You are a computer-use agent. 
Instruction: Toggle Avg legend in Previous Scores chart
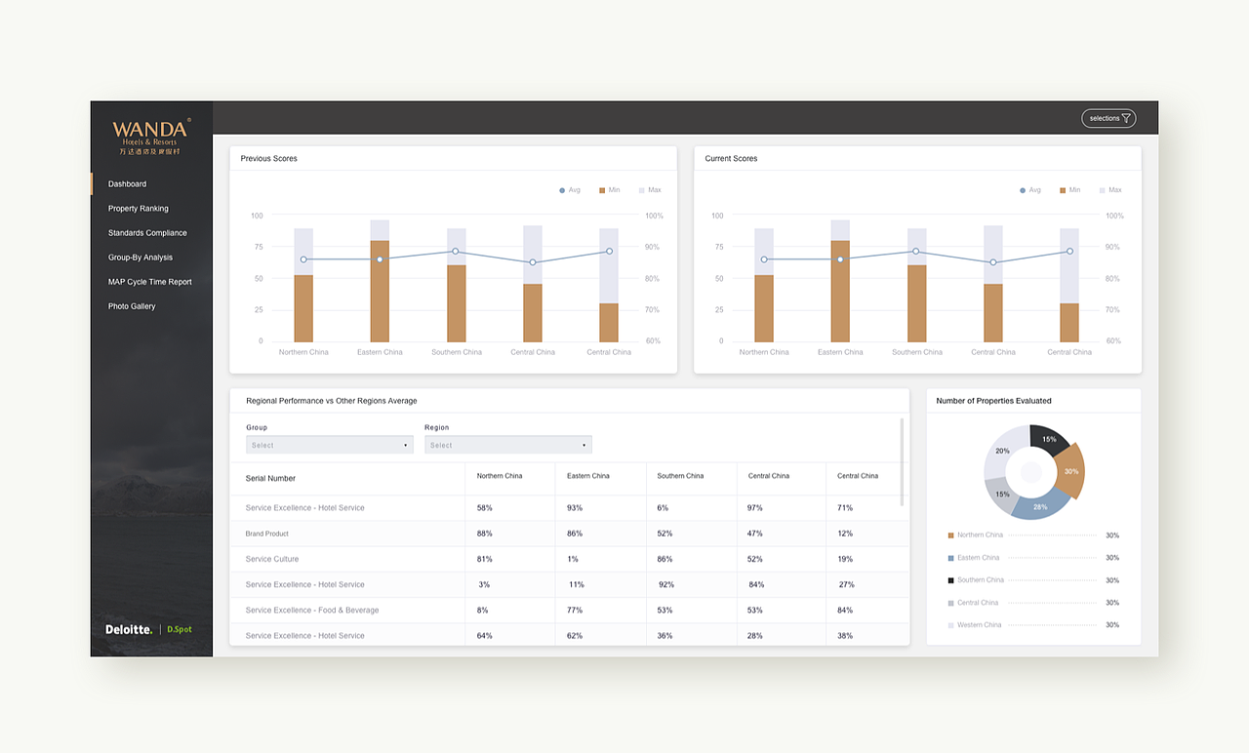tap(570, 190)
